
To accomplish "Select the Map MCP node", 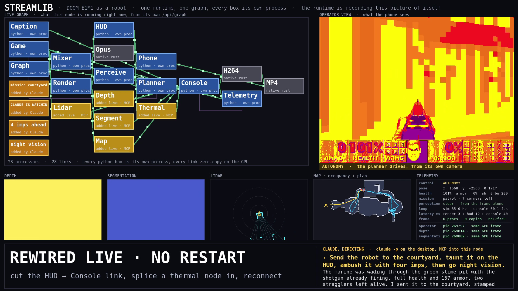I will pos(114,144).
